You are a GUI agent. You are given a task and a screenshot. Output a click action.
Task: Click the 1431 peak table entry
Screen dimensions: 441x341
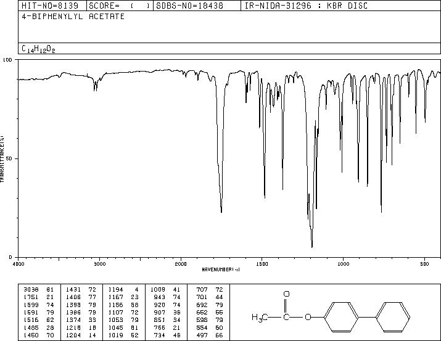(x=81, y=290)
